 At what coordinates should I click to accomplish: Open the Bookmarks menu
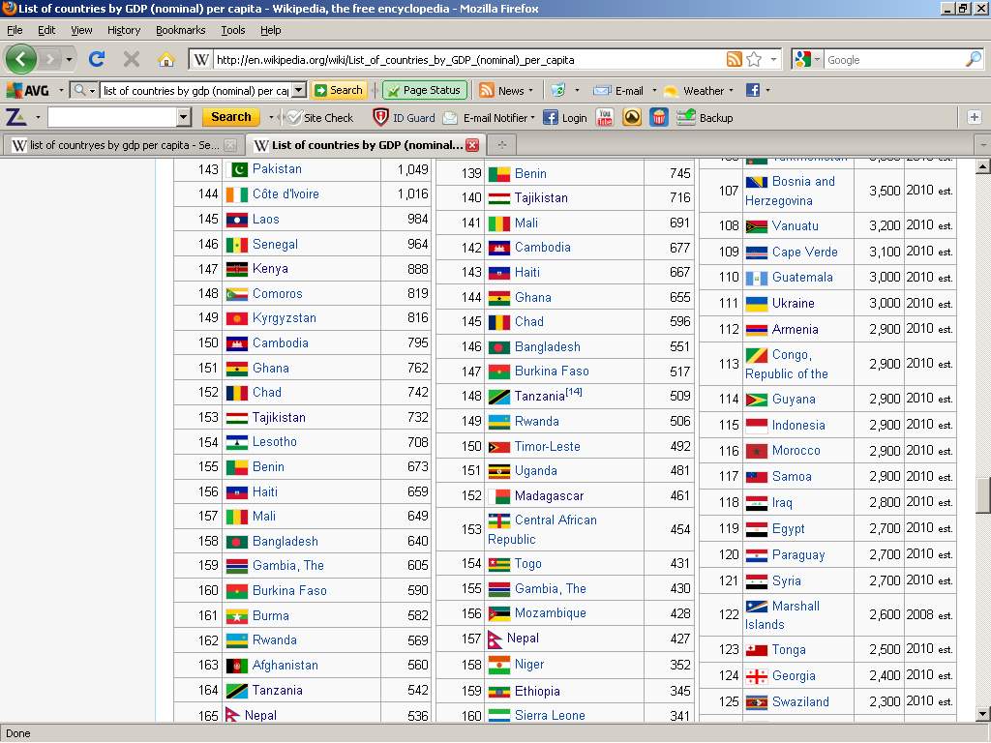[x=180, y=30]
